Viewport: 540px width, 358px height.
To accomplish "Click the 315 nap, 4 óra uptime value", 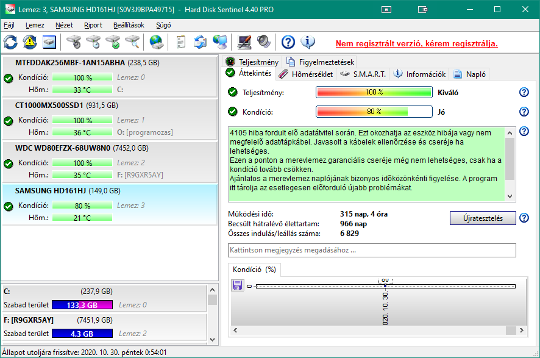I will pos(364,214).
